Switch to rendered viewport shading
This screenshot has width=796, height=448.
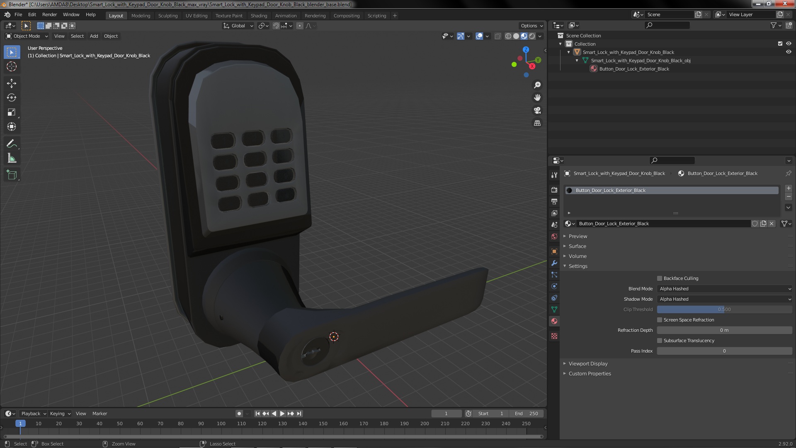click(532, 37)
